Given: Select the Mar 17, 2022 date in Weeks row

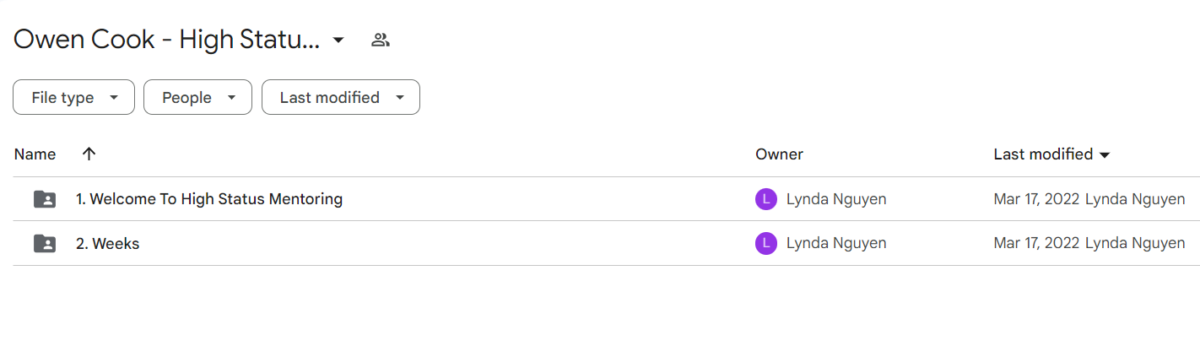Looking at the screenshot, I should (x=1037, y=243).
